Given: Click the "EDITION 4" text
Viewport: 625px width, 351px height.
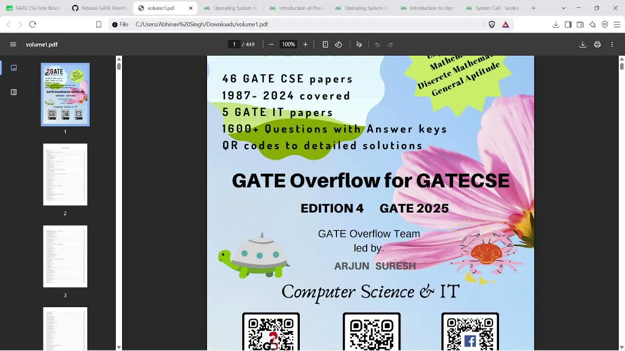Looking at the screenshot, I should click(332, 209).
